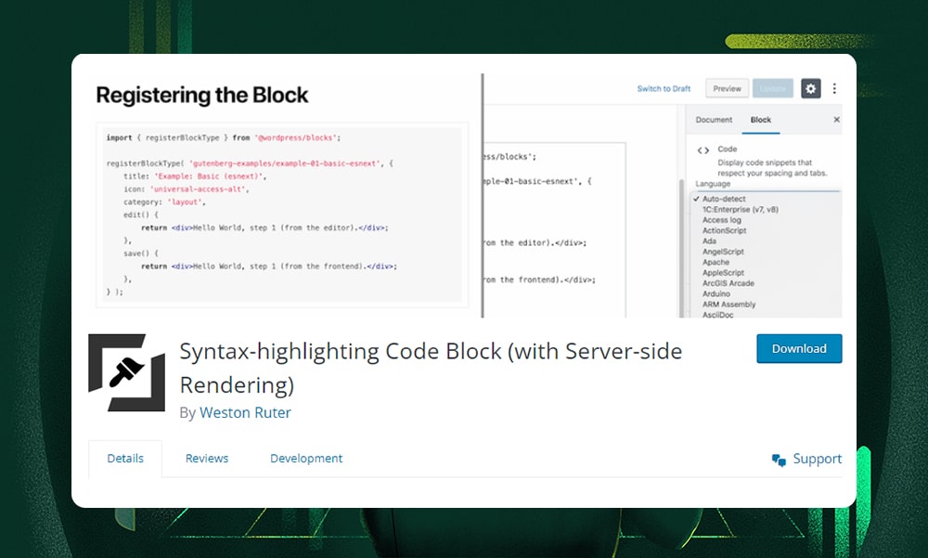Click the greyed-out Update button
This screenshot has height=558, width=928.
(x=772, y=88)
